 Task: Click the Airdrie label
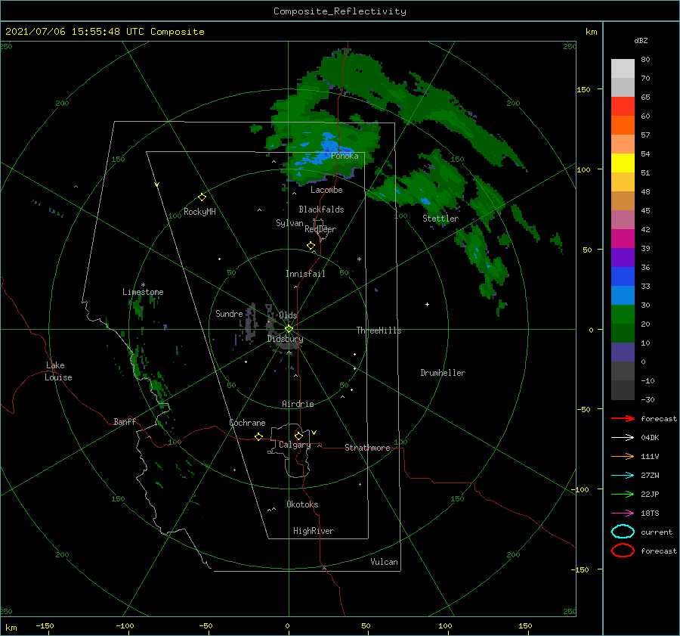(x=298, y=404)
